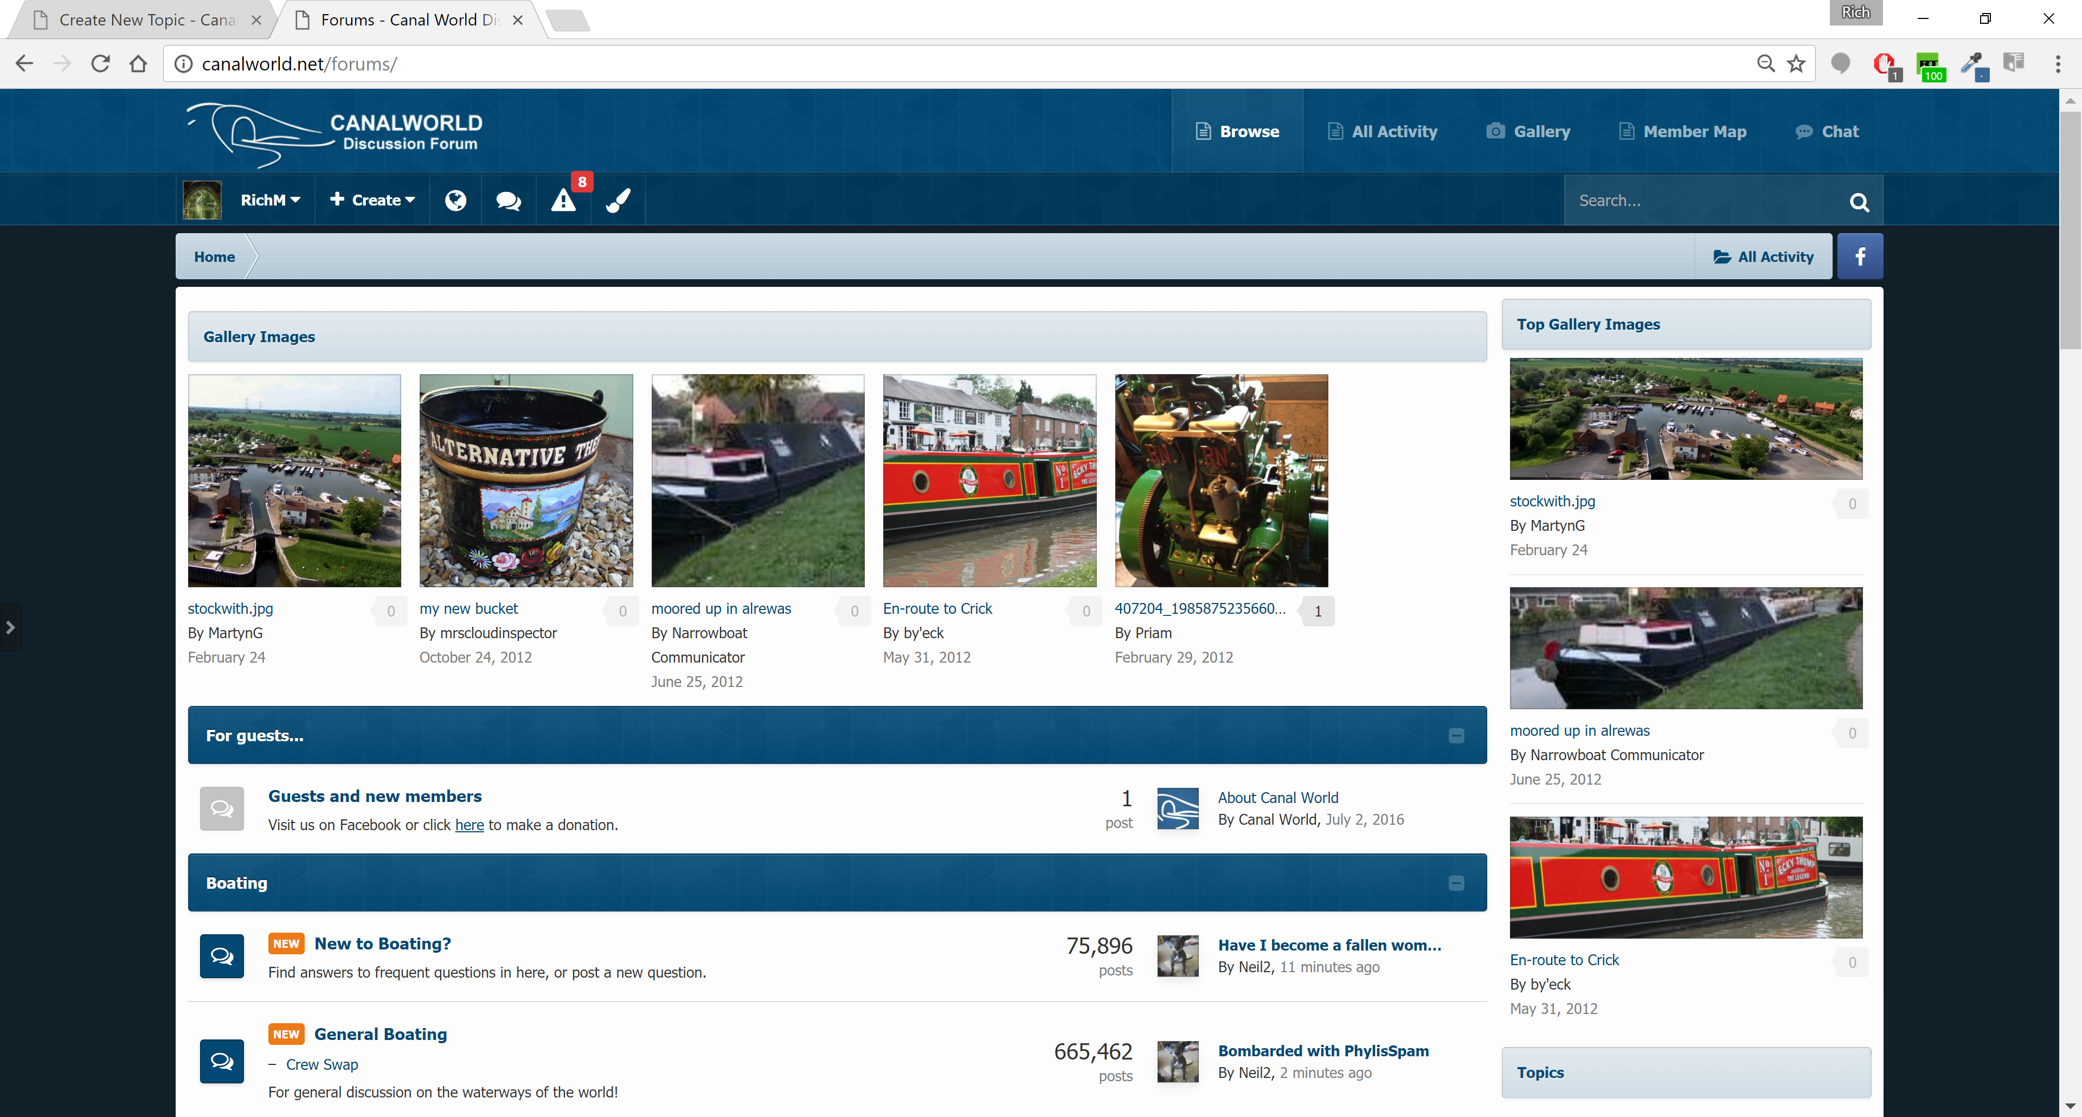Image resolution: width=2082 pixels, height=1117 pixels.
Task: Click the RichM user avatar
Action: (202, 200)
